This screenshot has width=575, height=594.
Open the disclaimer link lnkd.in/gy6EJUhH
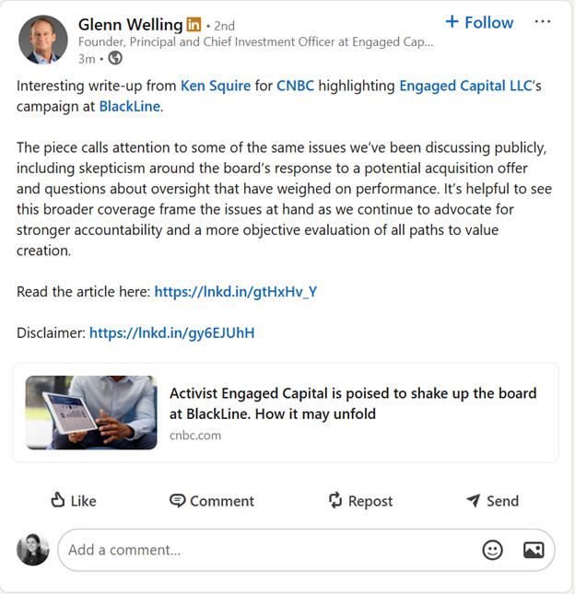(x=171, y=332)
